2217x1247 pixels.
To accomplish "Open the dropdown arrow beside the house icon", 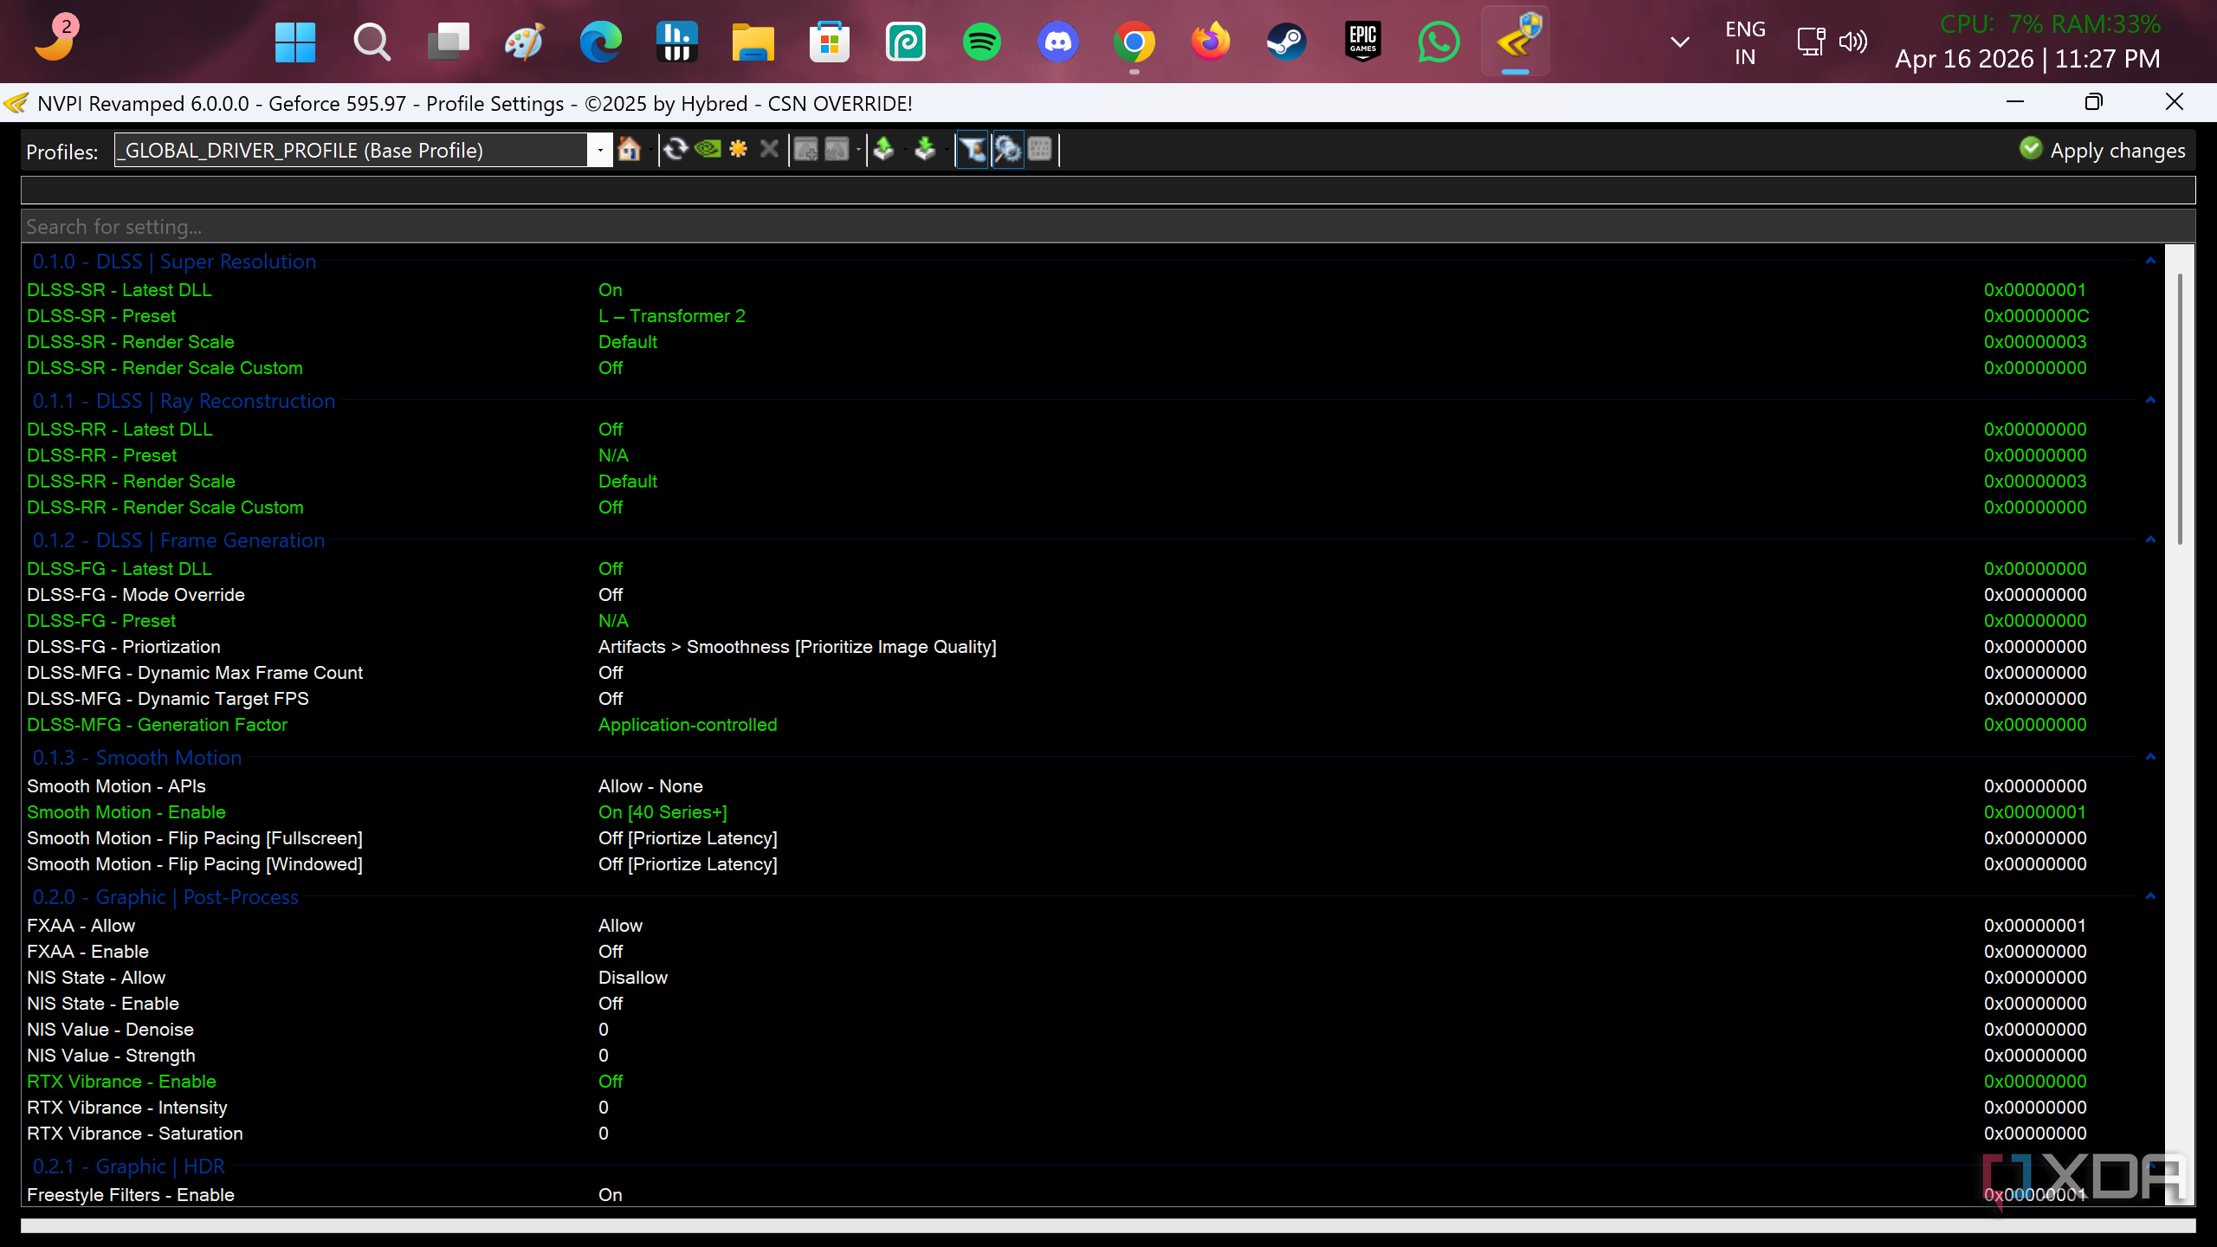I will 650,149.
